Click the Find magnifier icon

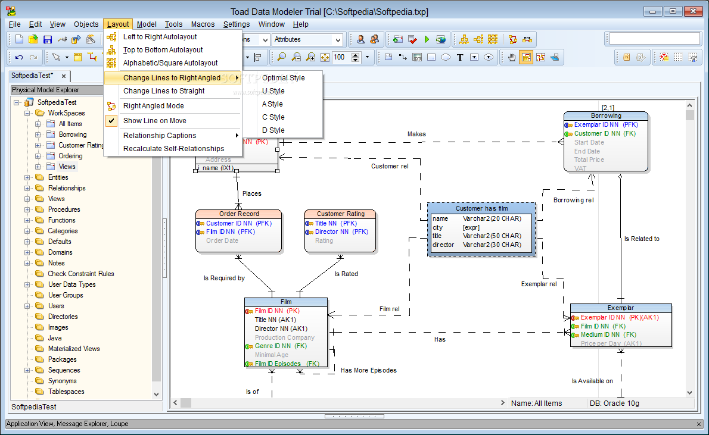pos(281,57)
